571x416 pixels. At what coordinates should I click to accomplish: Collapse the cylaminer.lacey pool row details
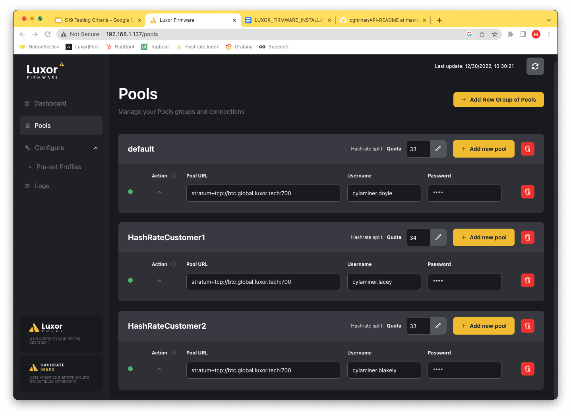point(159,280)
